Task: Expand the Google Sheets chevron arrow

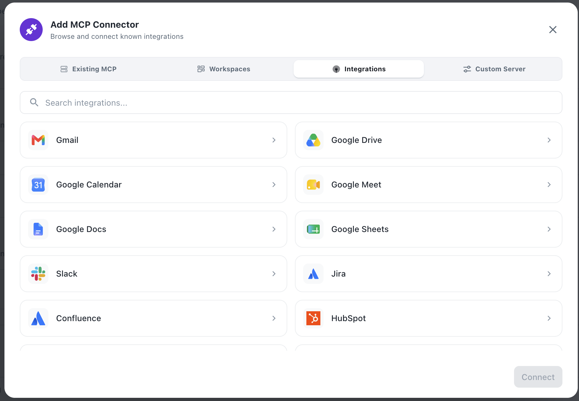Action: [549, 229]
